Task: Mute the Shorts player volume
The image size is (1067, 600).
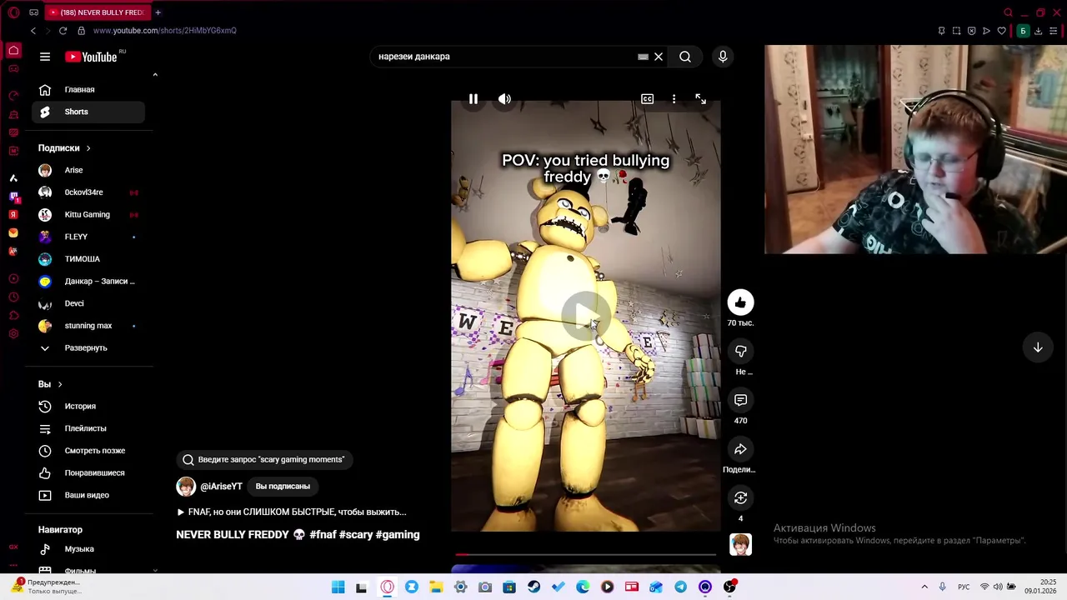Action: click(x=504, y=99)
